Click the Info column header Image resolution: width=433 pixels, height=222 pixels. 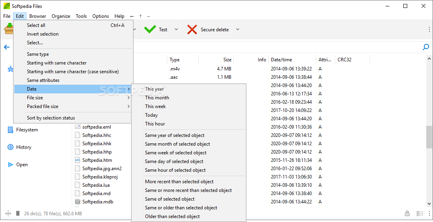[x=251, y=60]
